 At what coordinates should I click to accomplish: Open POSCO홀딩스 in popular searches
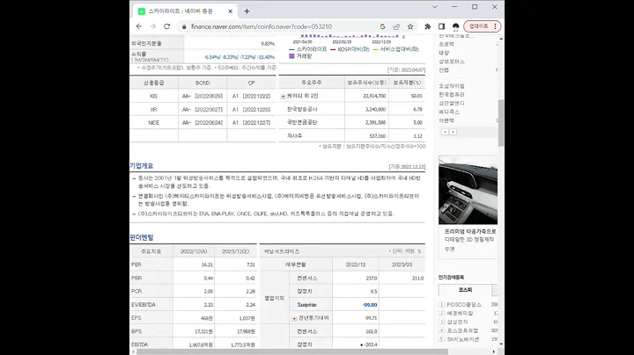pos(464,305)
